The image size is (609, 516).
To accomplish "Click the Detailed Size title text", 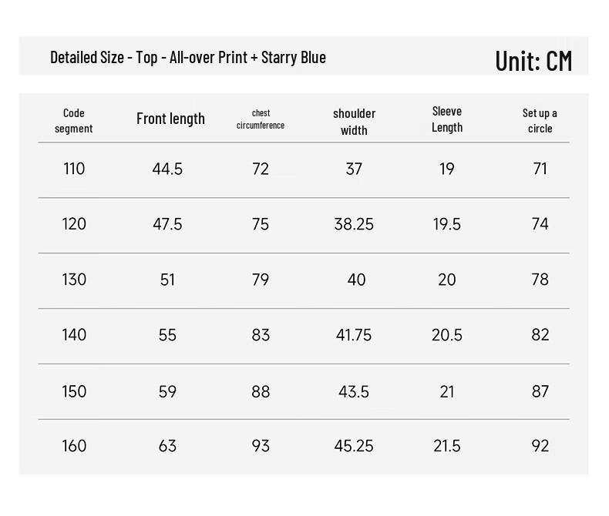I will 188,57.
